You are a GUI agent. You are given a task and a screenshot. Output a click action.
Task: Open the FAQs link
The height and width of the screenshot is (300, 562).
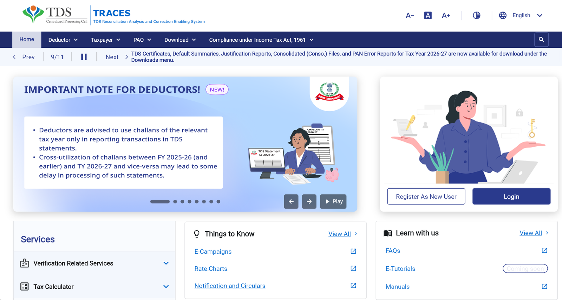pyautogui.click(x=393, y=251)
